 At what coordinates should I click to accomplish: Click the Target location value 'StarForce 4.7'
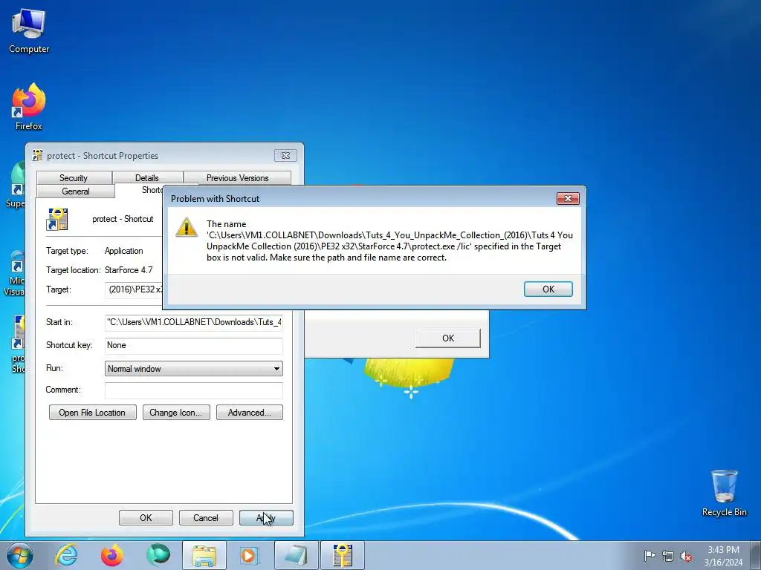click(x=129, y=270)
